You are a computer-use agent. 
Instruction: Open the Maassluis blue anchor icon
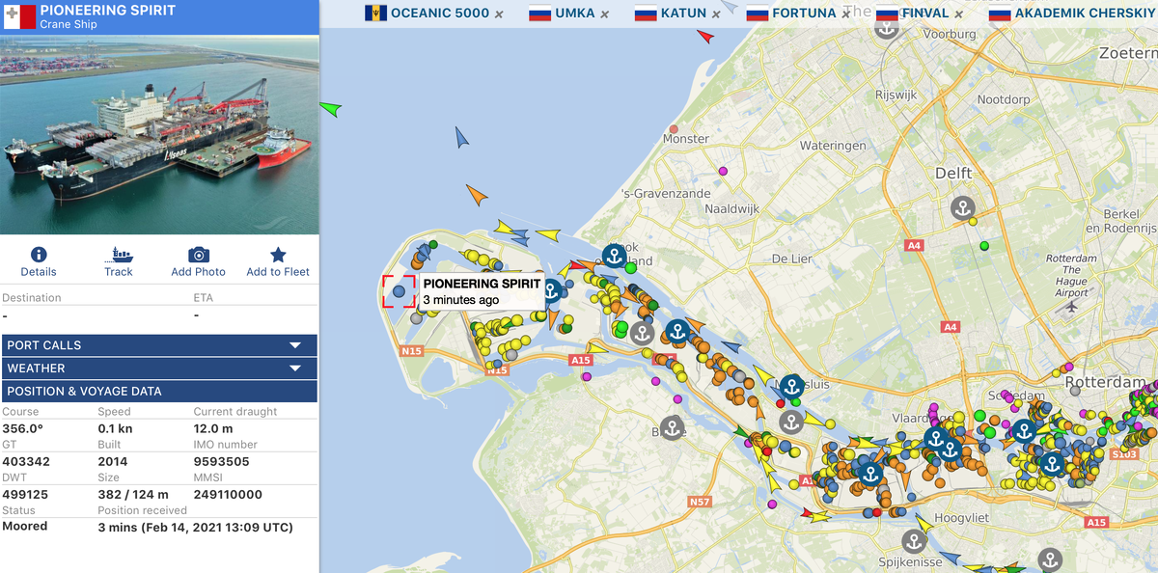[791, 387]
